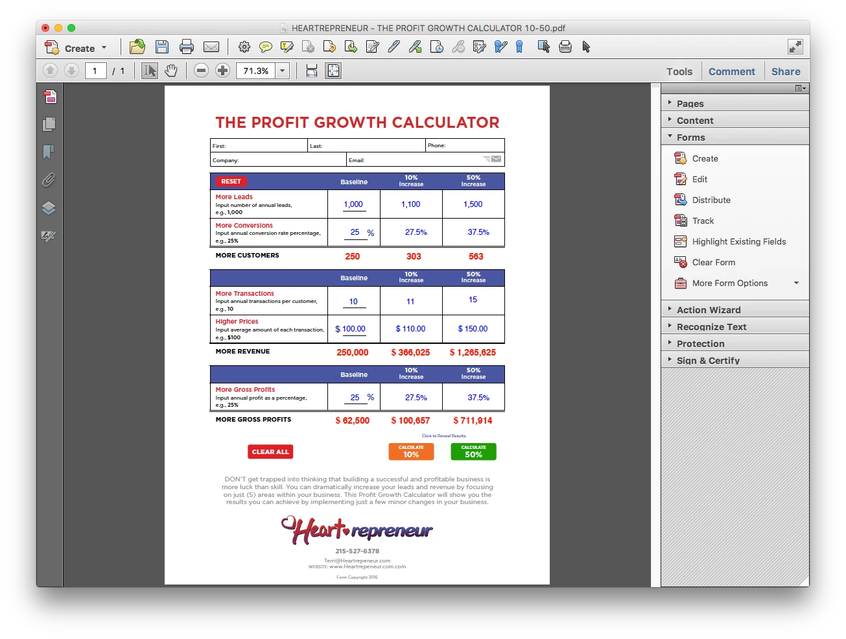
Task: Expand the Action Wizard section
Action: click(x=735, y=309)
